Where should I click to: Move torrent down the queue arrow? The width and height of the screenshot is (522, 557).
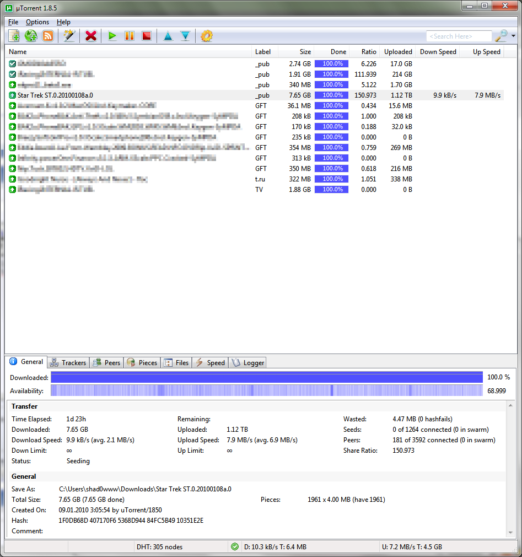coord(185,36)
